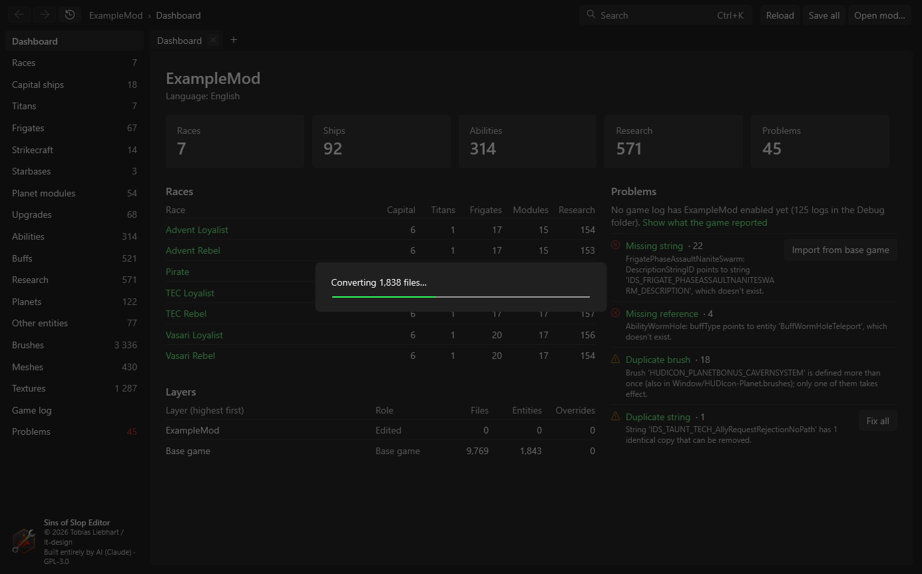Open the Missing string problem link
Image resolution: width=922 pixels, height=574 pixels.
(x=654, y=246)
